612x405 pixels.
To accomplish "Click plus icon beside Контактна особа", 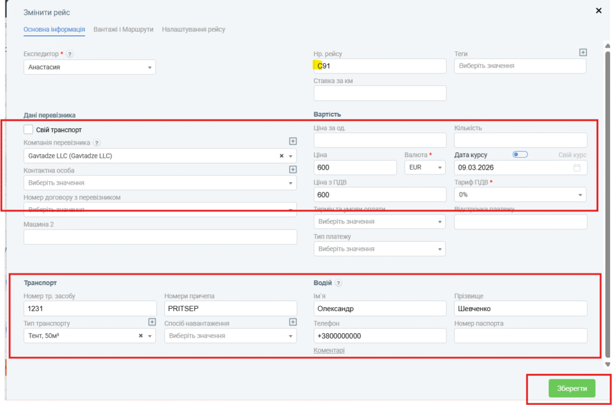I will tap(293, 169).
